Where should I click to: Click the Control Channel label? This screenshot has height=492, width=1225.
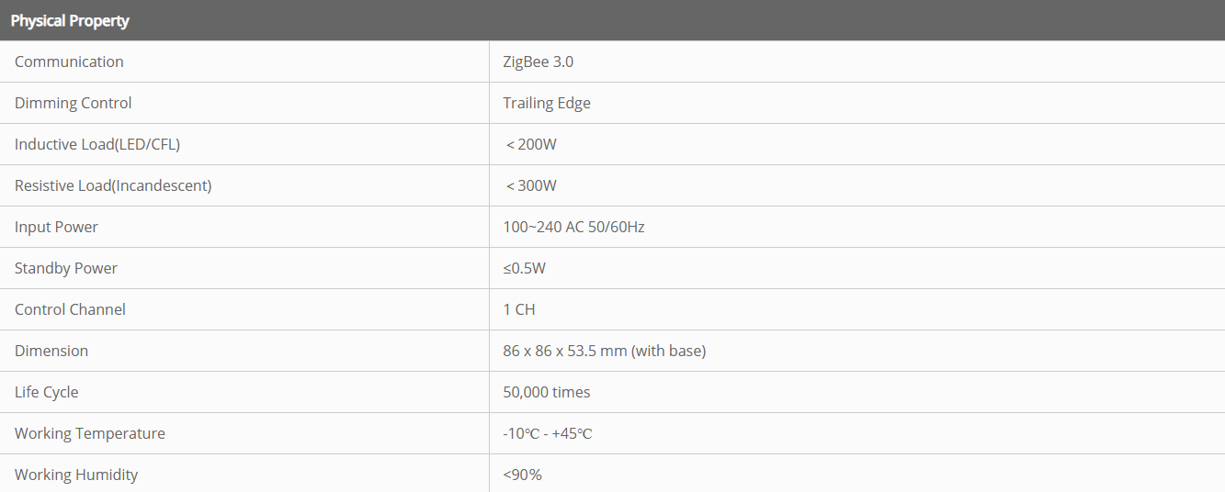(x=70, y=309)
